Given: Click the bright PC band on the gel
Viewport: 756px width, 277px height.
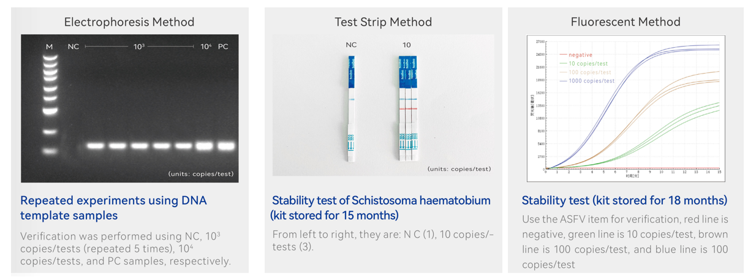Looking at the screenshot, I should (x=226, y=146).
